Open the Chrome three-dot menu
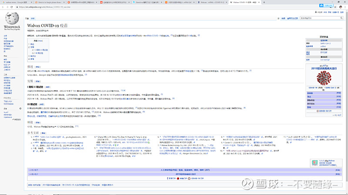The height and width of the screenshot is (195, 348). [x=345, y=7]
